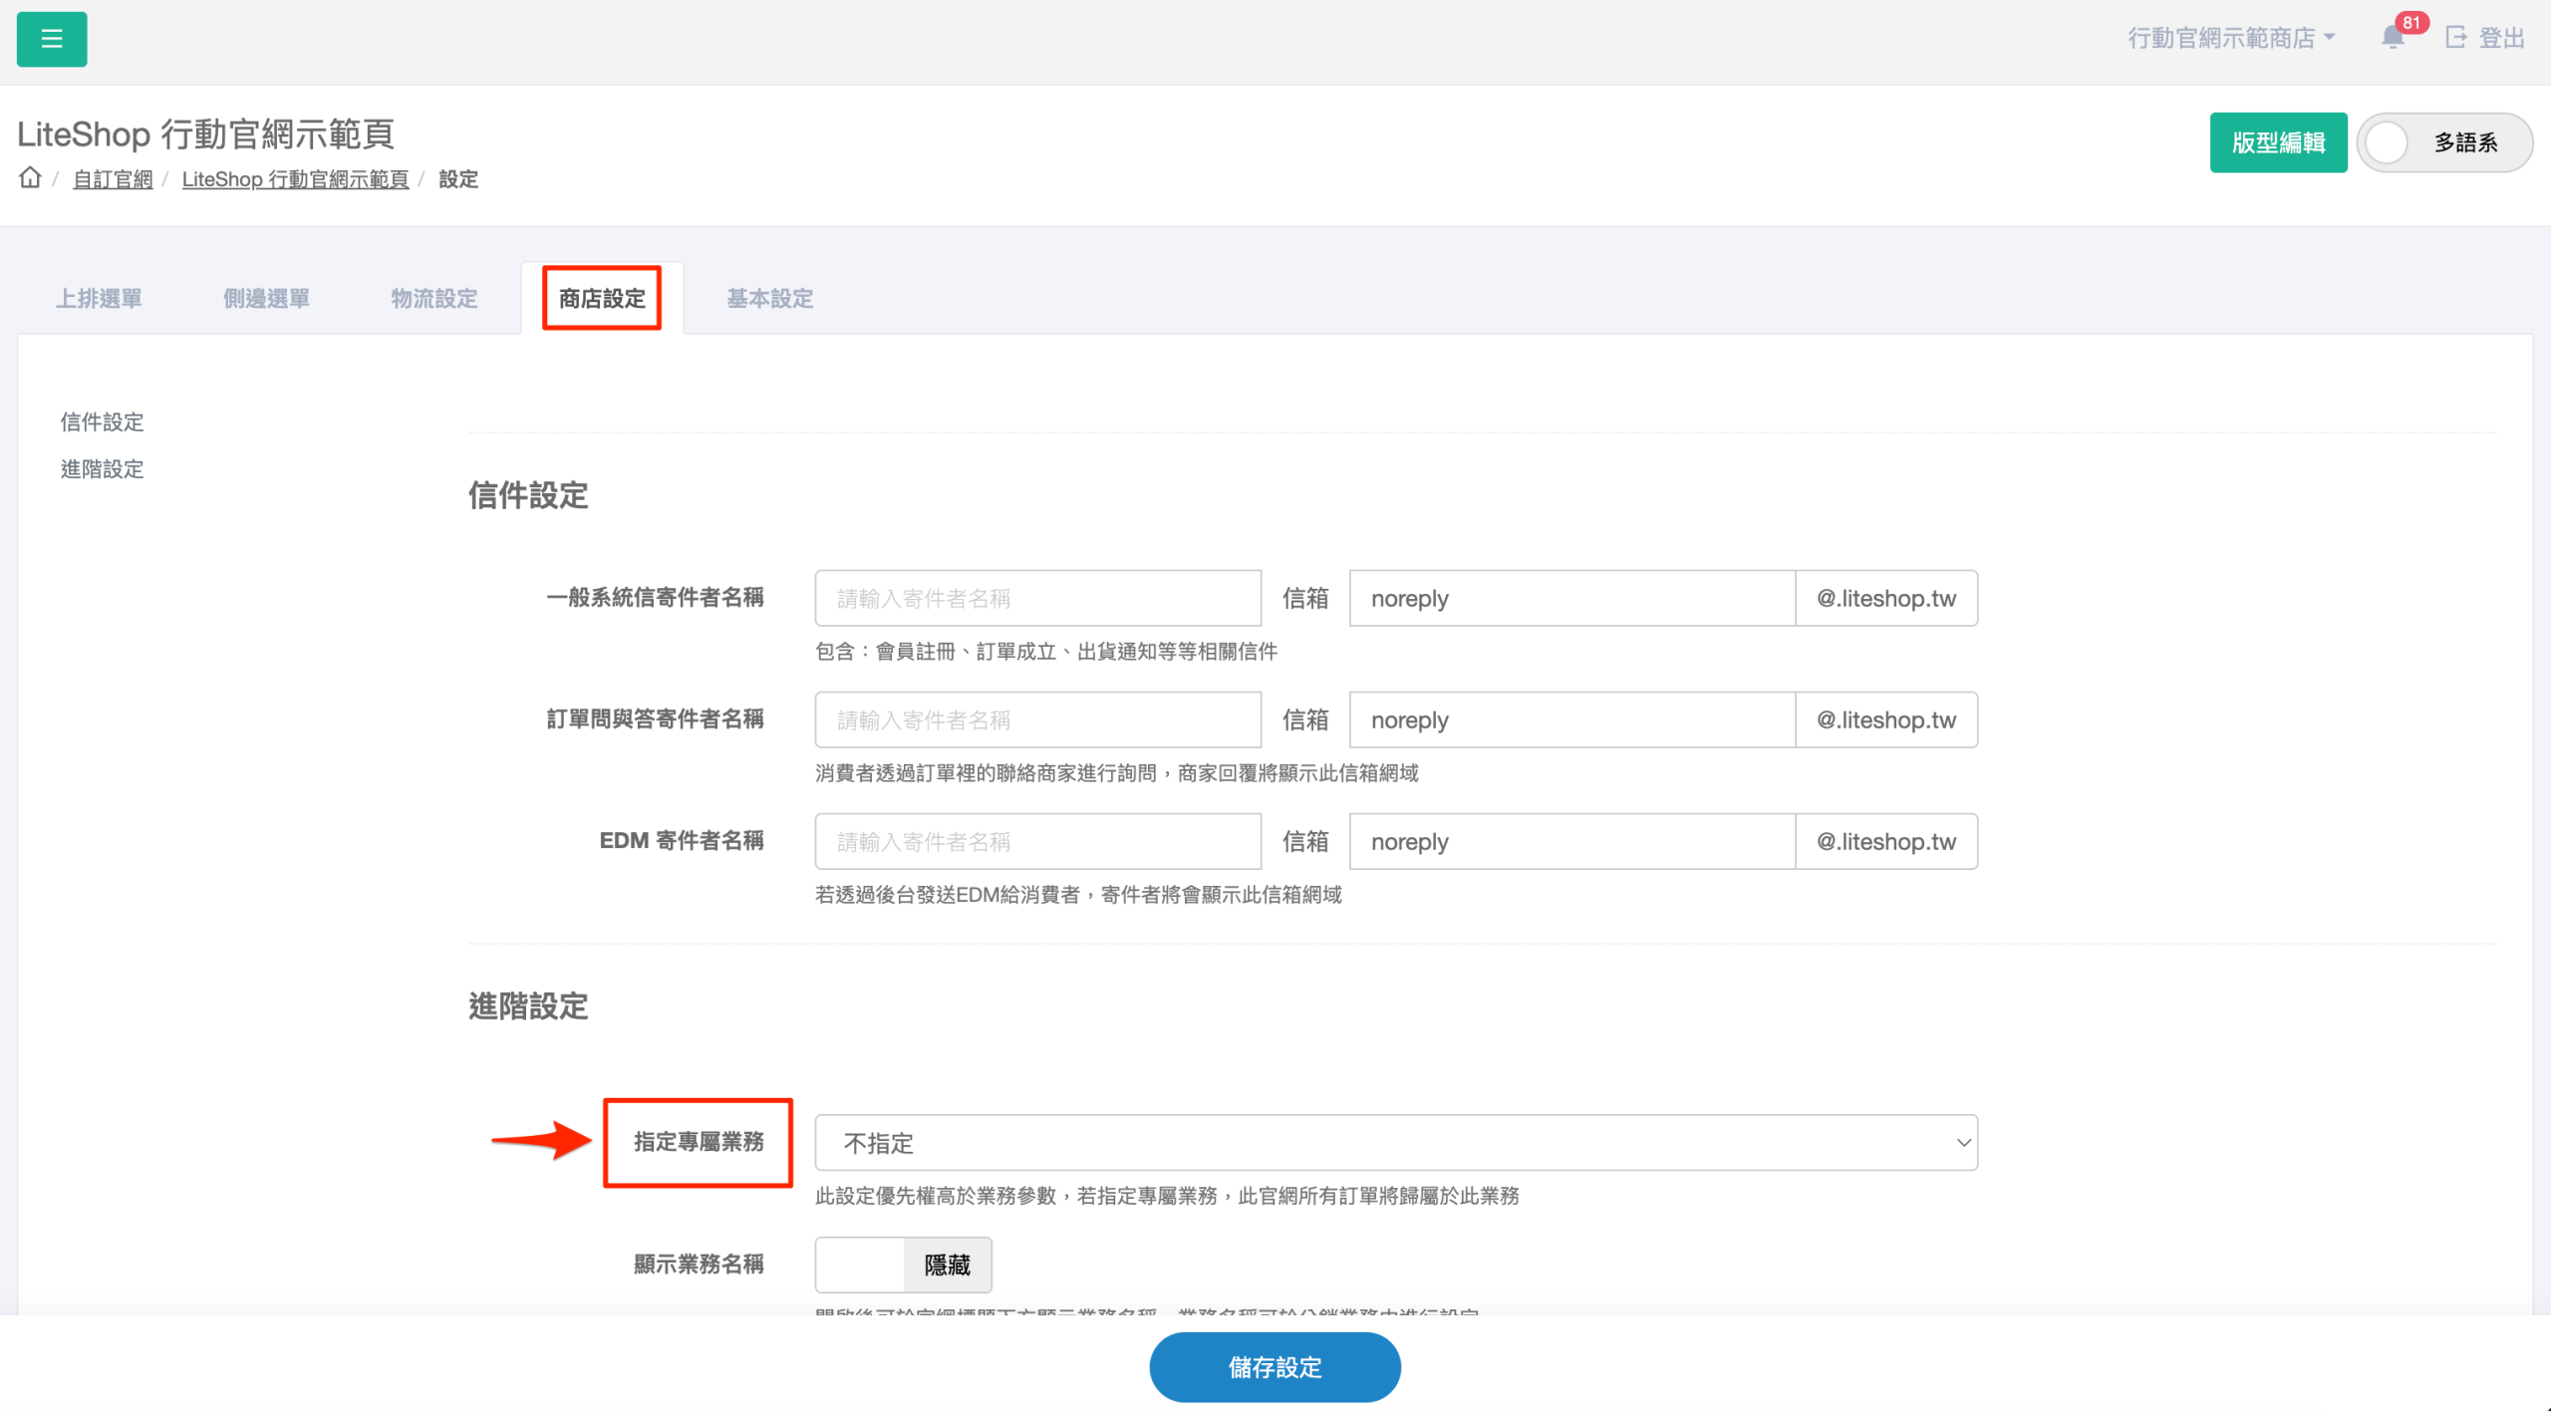Focus the 一般系統信寄件者名稱 input field
The height and width of the screenshot is (1411, 2551).
[1037, 598]
